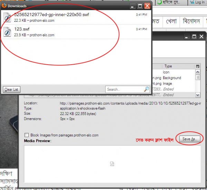Maximize the Page Info window behind
The image size is (207, 190).
[x=194, y=36]
